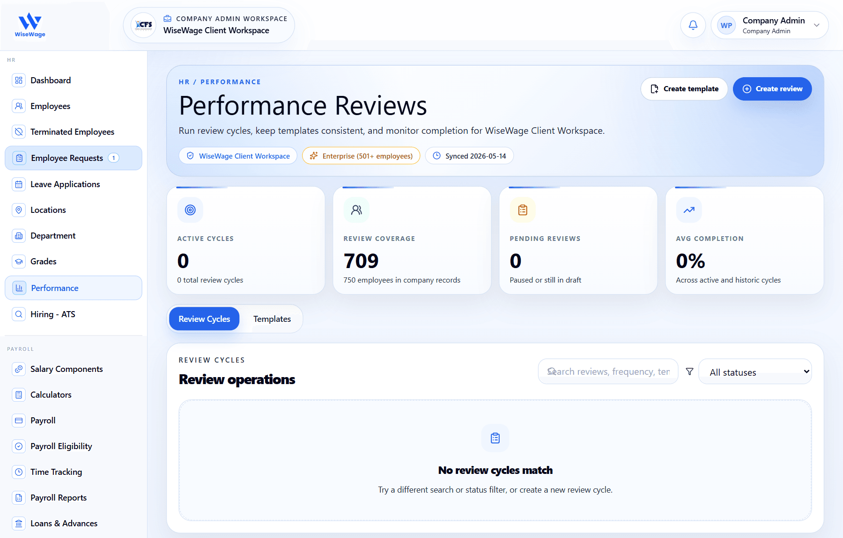This screenshot has width=843, height=538.
Task: Click the Loans & Advances bank icon
Action: [19, 523]
